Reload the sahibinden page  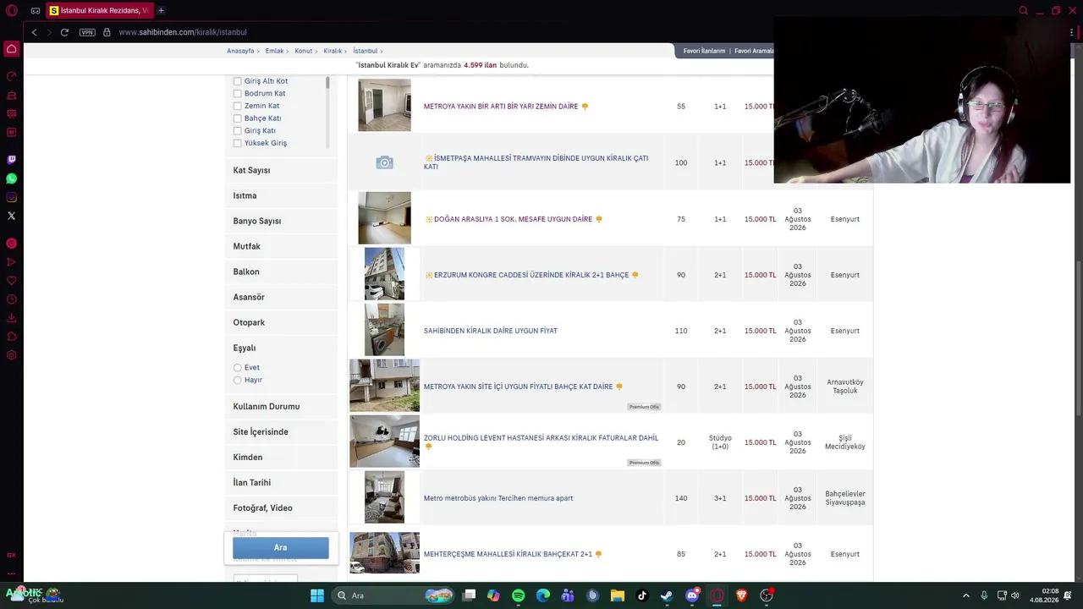(64, 32)
